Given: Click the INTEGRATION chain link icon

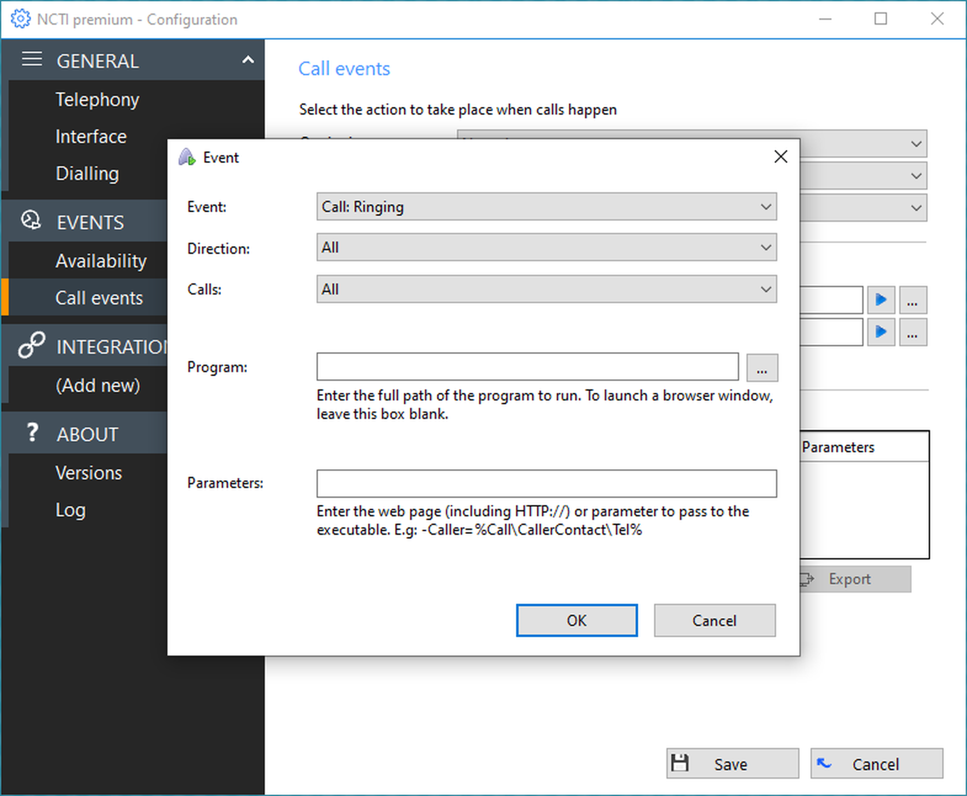Looking at the screenshot, I should [32, 345].
